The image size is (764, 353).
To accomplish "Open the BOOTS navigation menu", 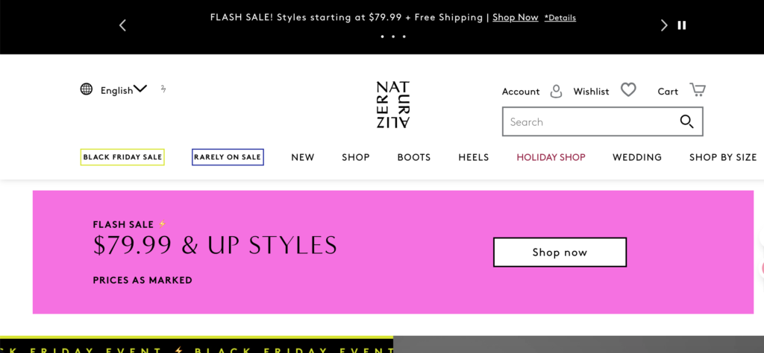I will 414,157.
